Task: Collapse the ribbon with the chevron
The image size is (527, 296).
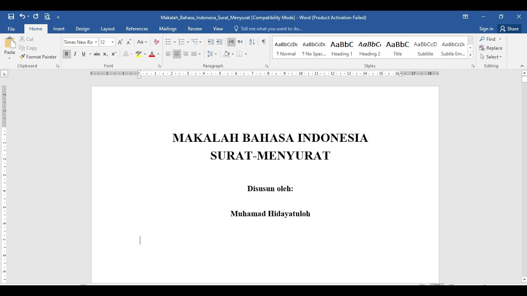Action: pos(522,66)
